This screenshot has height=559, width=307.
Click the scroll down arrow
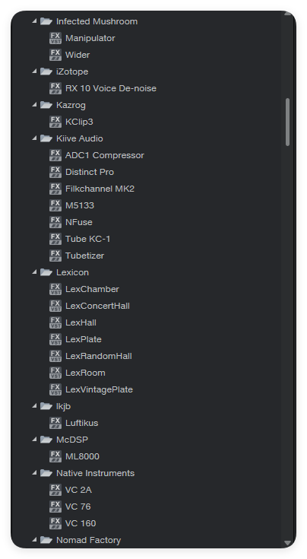288,543
